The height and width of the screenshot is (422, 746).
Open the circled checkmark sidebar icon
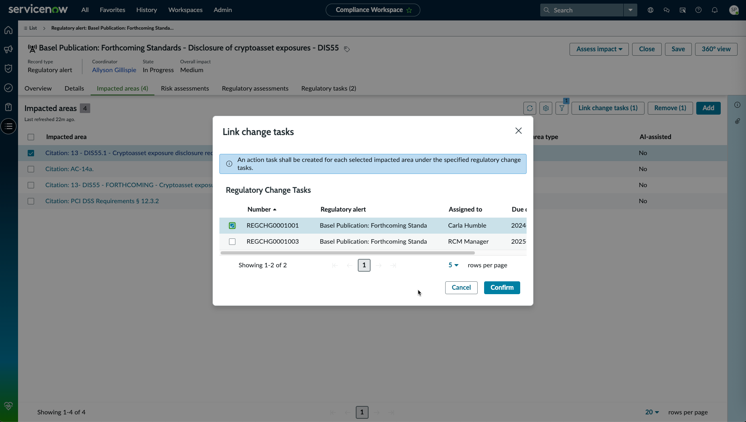click(x=8, y=88)
